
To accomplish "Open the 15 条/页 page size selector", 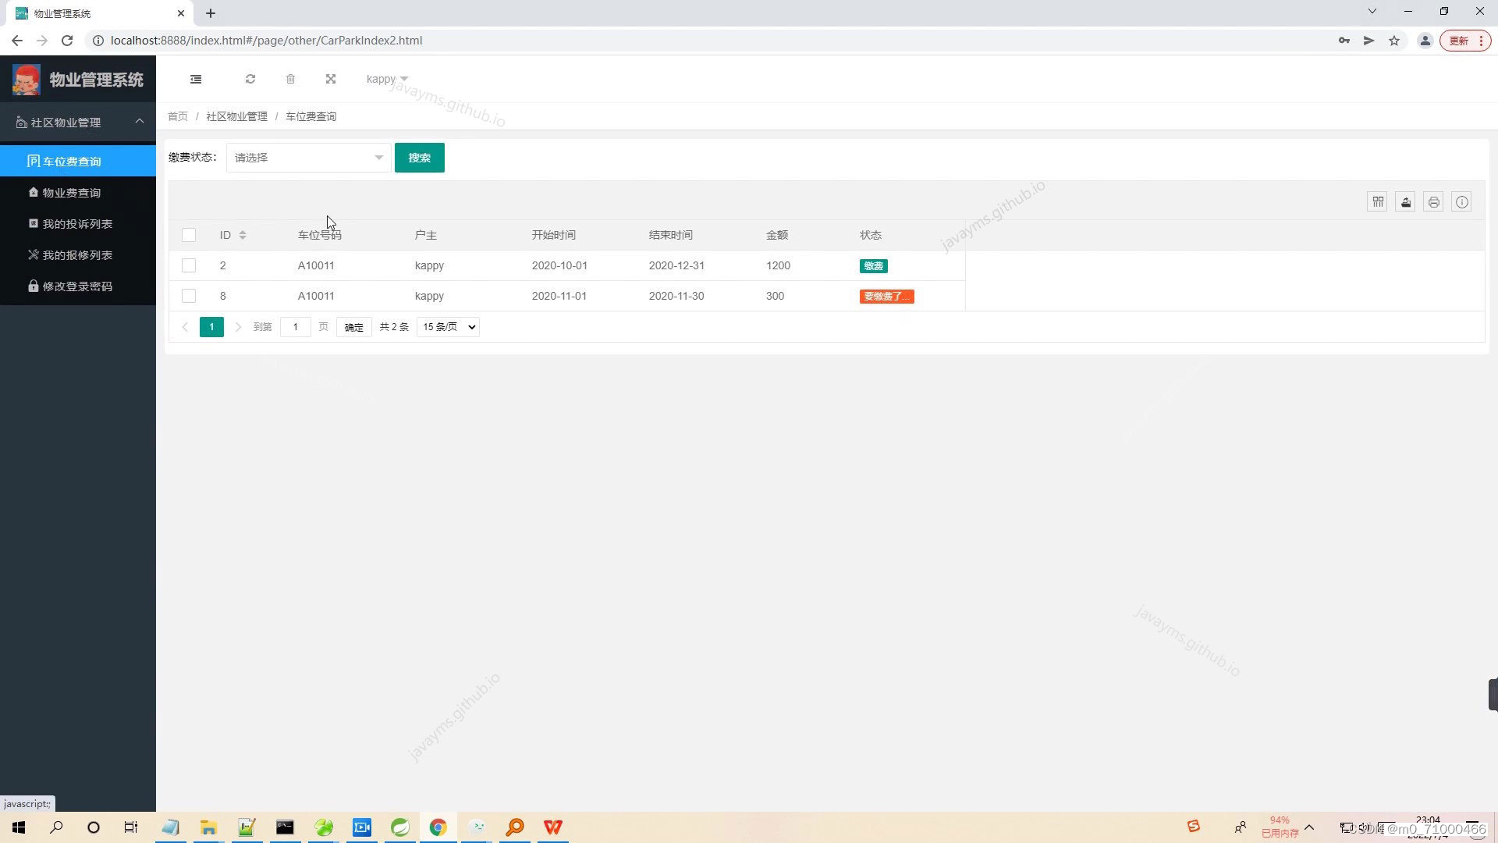I will 448,327.
